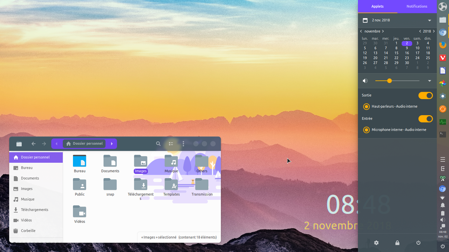Open Raven settings gear at sidebar bottom
449x252 pixels.
[376, 243]
